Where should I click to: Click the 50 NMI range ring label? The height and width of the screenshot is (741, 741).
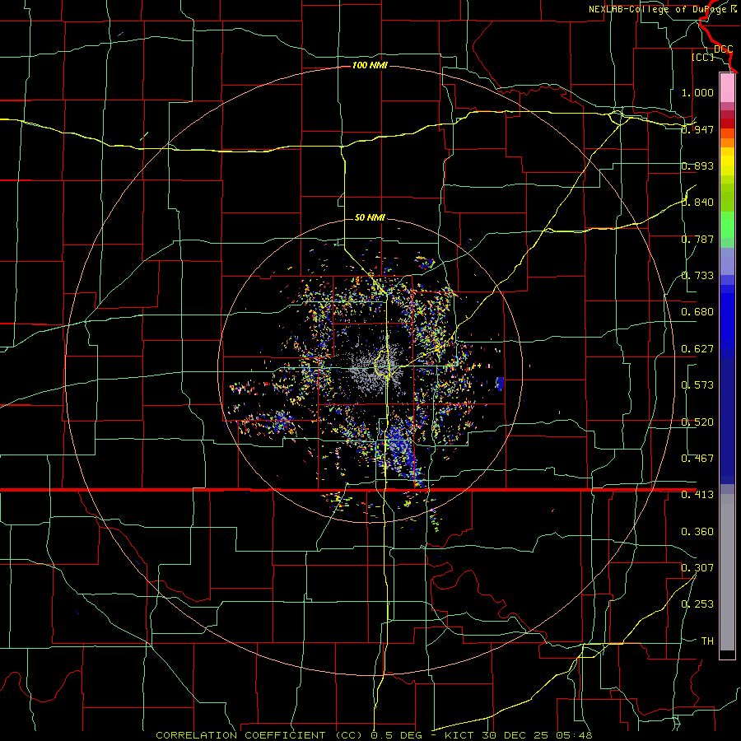click(370, 217)
